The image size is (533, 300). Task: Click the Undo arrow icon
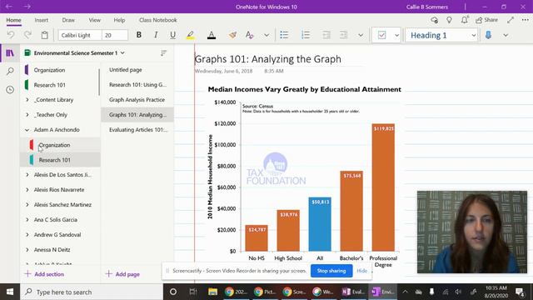point(11,35)
